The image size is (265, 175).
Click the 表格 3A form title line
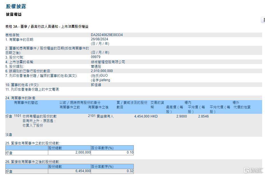pyautogui.click(x=47, y=27)
